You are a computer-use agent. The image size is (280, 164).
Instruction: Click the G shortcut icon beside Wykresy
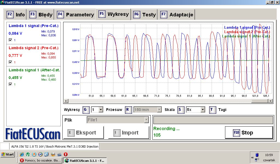(85, 110)
